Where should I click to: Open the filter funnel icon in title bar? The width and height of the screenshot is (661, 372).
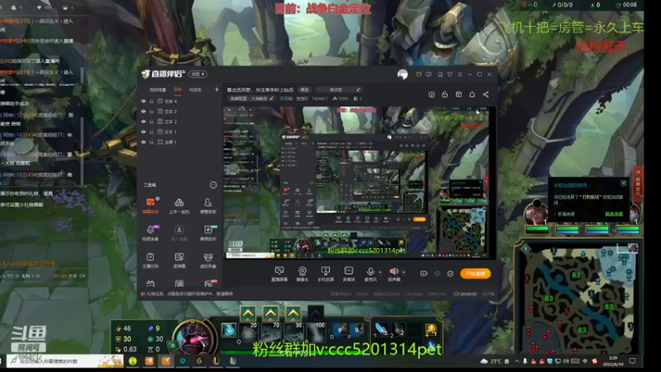click(x=449, y=74)
